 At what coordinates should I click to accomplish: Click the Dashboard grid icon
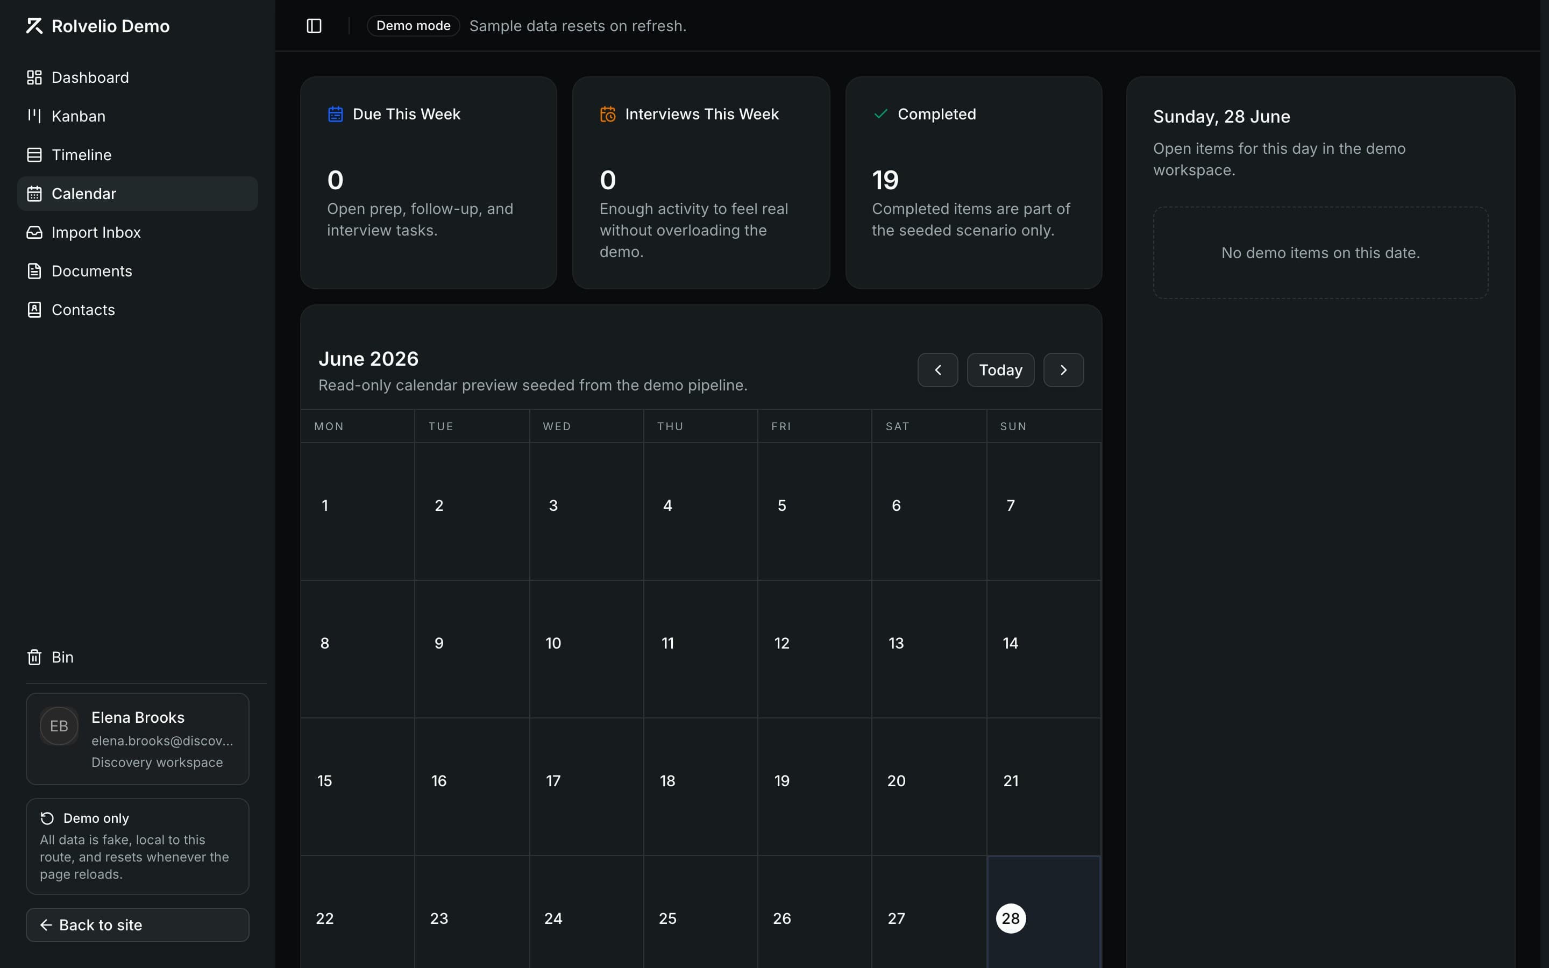(x=34, y=77)
